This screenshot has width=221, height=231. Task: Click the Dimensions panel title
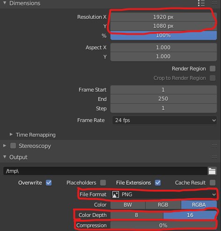[x=25, y=3]
